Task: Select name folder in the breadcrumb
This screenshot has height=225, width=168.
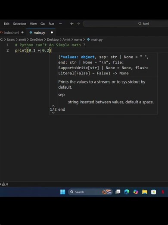Action: tap(78, 39)
